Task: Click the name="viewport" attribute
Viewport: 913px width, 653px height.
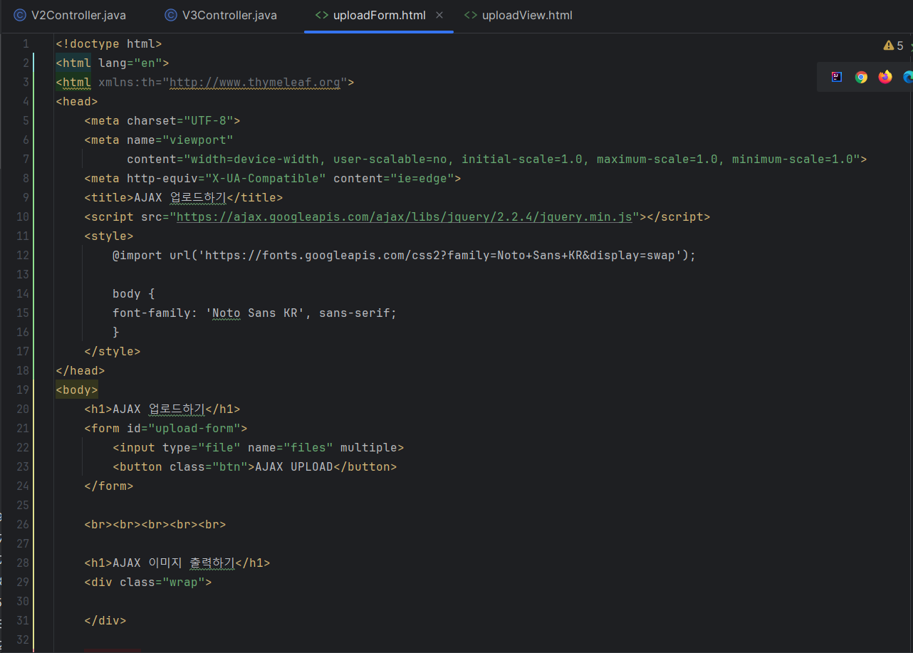Action: click(180, 140)
